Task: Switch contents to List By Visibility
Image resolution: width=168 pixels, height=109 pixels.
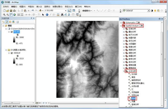Action: click(10, 22)
